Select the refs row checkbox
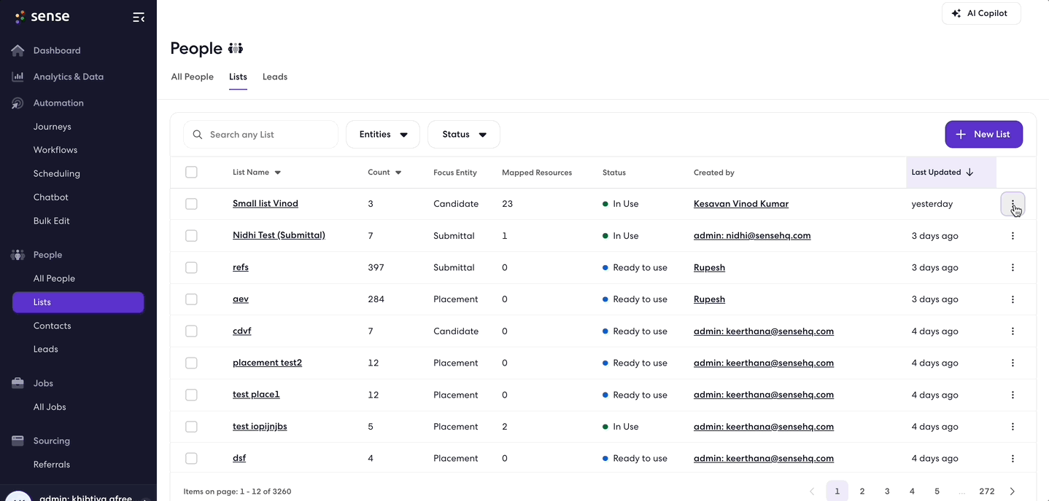 pyautogui.click(x=191, y=267)
